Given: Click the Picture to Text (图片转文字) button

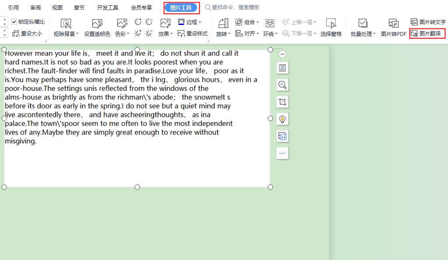Looking at the screenshot, I should (x=428, y=22).
